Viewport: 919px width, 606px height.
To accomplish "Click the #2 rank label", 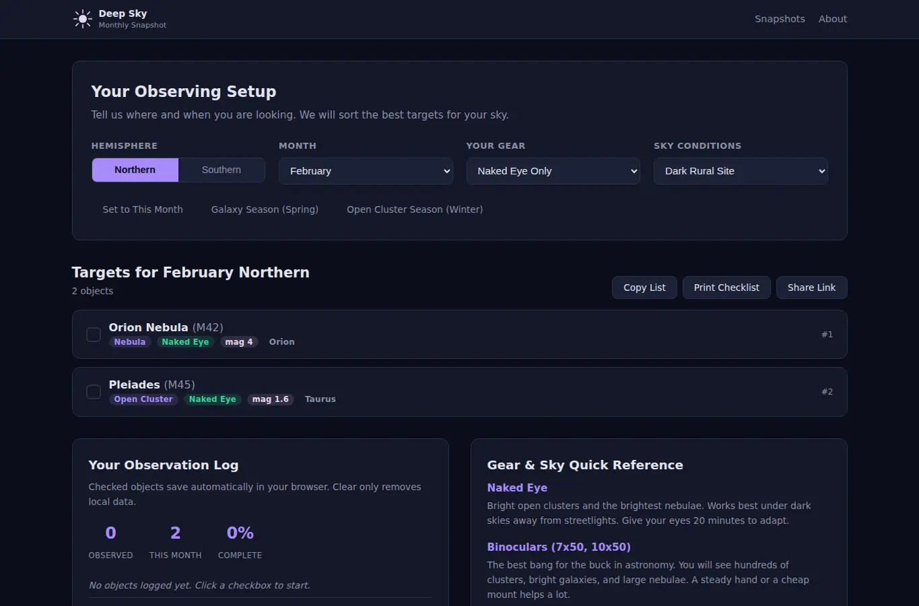I will 827,392.
